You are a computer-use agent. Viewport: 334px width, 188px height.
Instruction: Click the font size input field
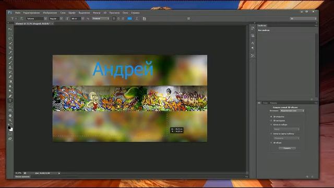click(76, 19)
